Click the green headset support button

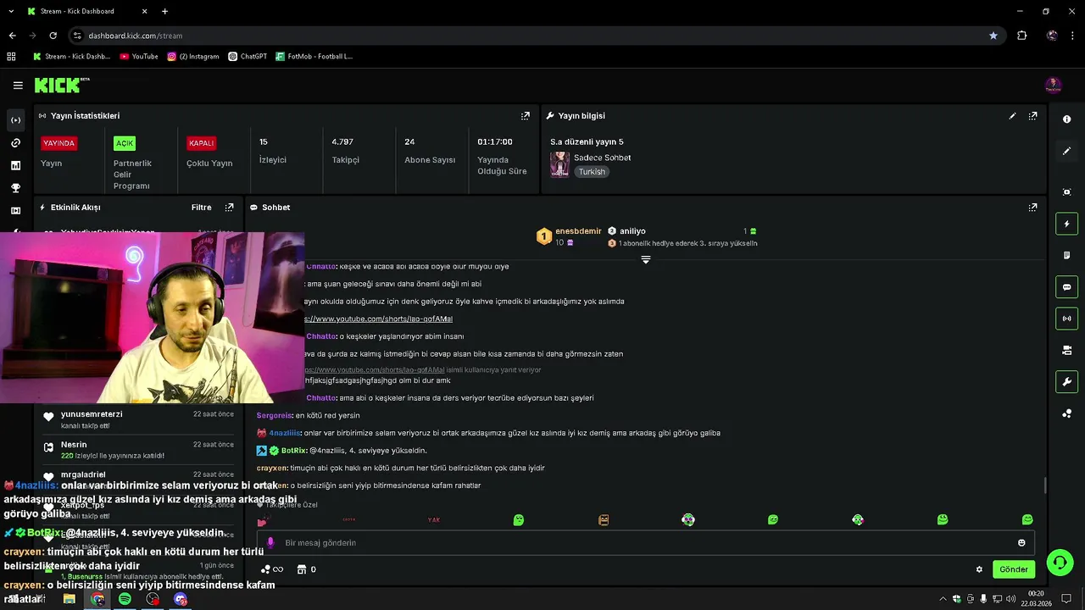pos(1059,563)
